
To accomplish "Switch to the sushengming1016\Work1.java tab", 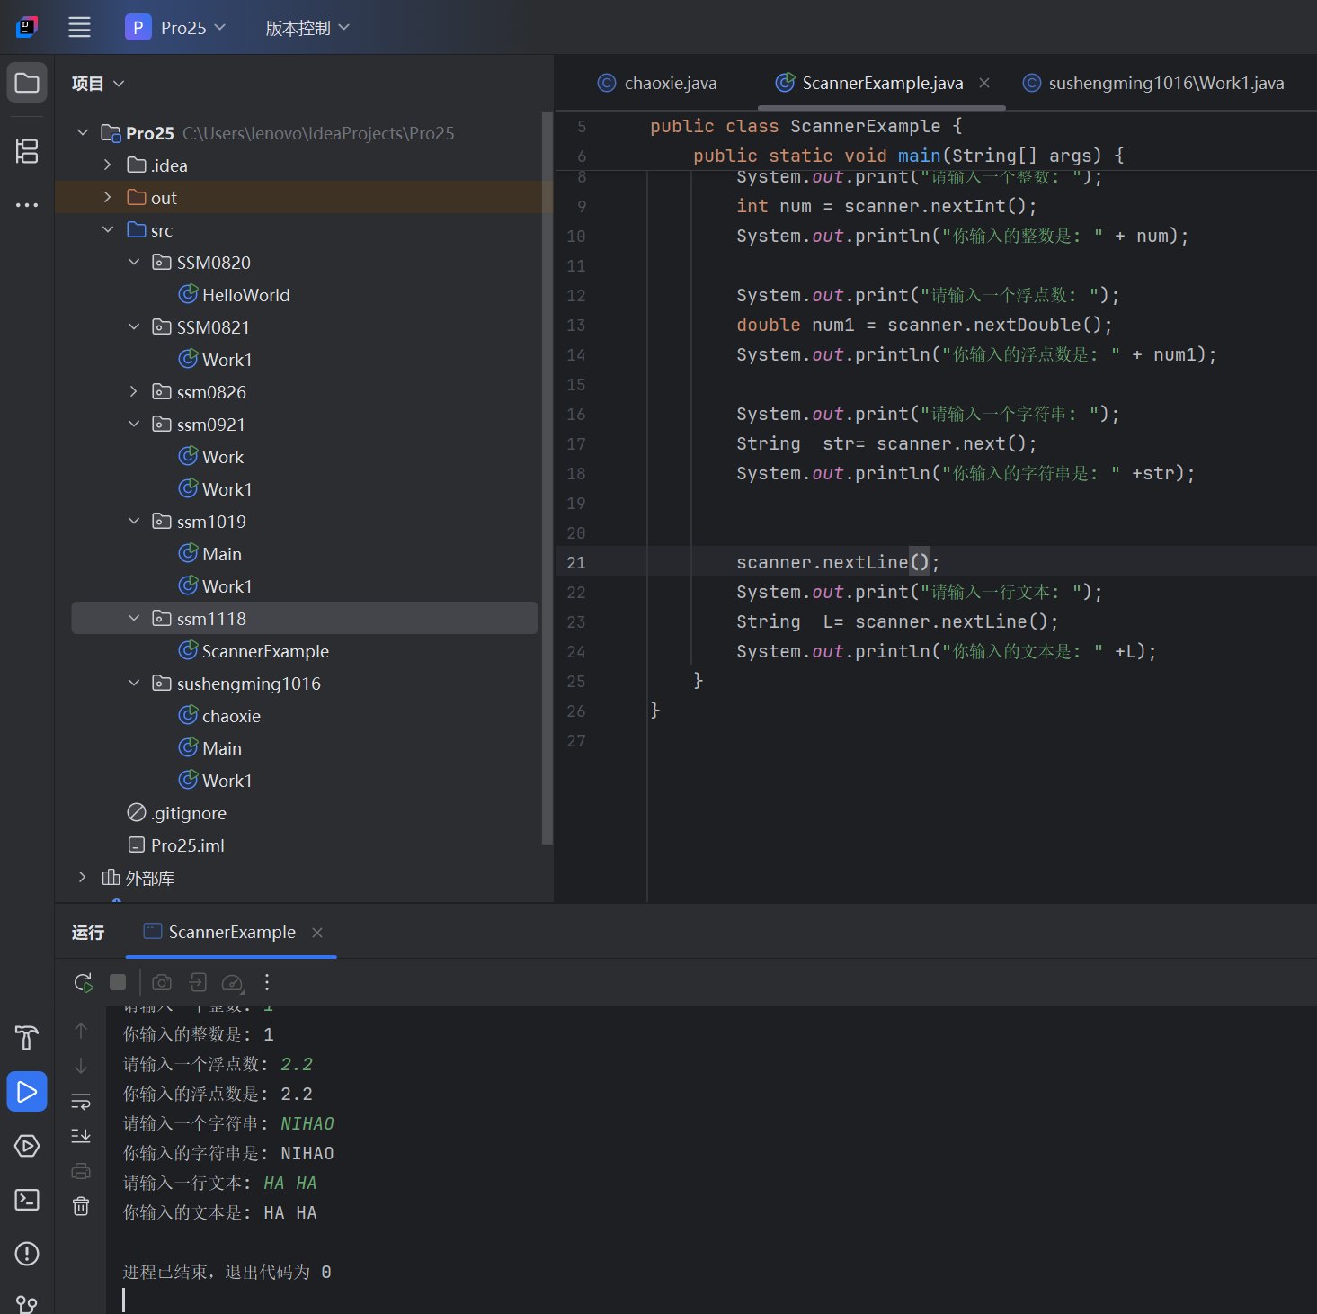I will (x=1153, y=83).
